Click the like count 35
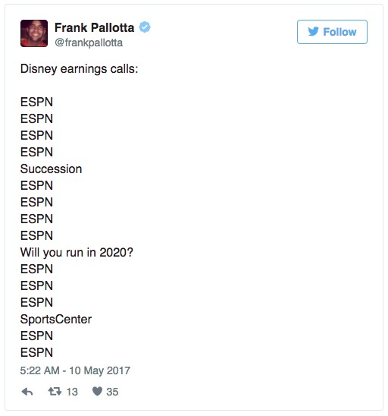 (x=112, y=392)
